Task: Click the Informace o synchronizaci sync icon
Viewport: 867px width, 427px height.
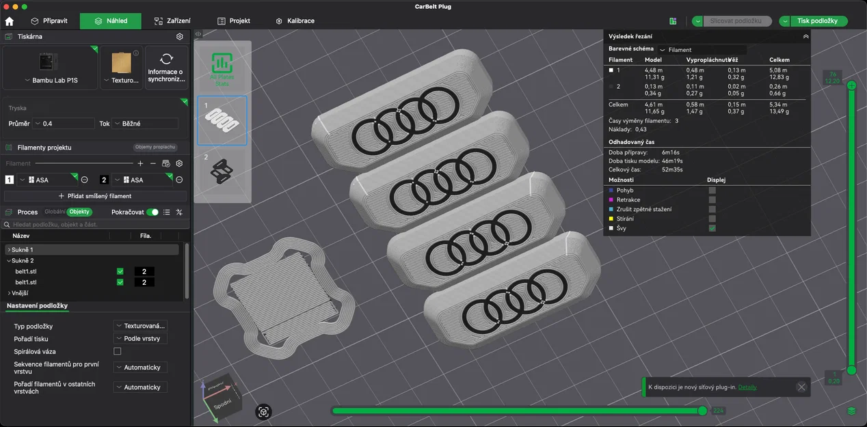Action: pyautogui.click(x=166, y=59)
